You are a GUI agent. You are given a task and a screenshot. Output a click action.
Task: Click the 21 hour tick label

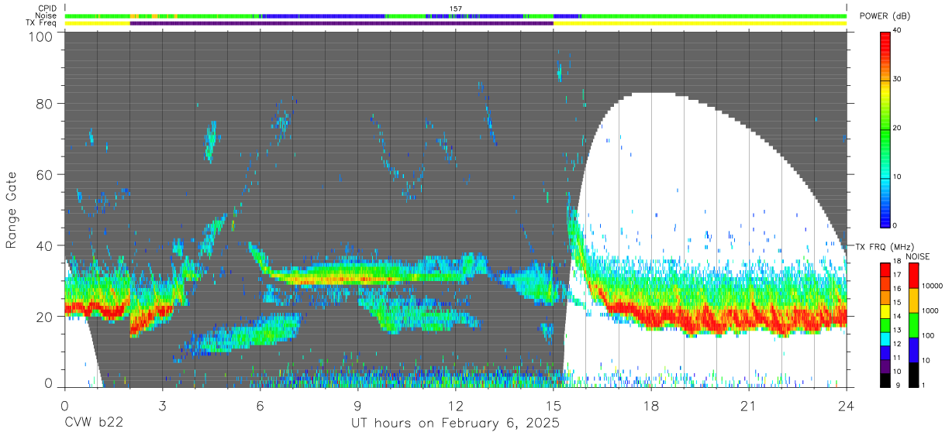[x=749, y=405]
